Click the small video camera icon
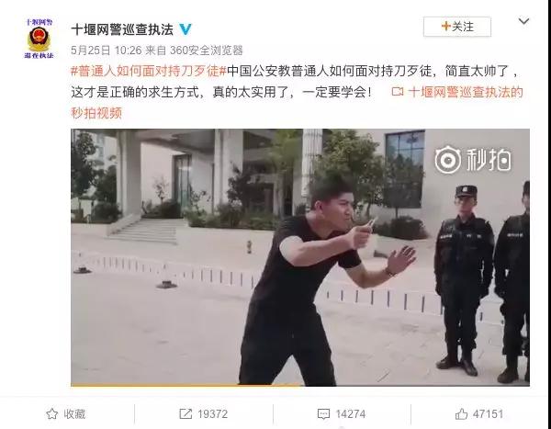Image resolution: width=551 pixels, height=429 pixels. pyautogui.click(x=397, y=92)
